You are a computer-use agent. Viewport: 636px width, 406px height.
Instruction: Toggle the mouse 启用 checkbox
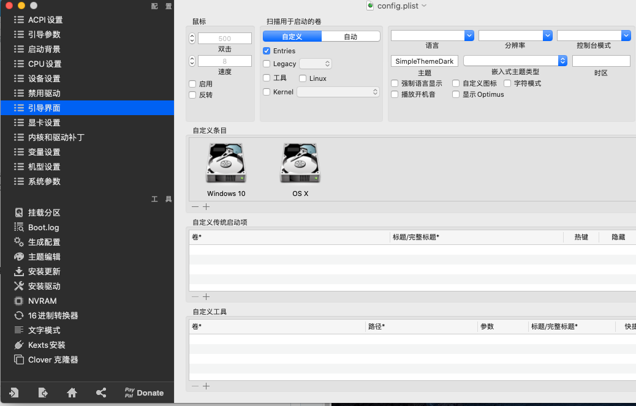pos(192,84)
